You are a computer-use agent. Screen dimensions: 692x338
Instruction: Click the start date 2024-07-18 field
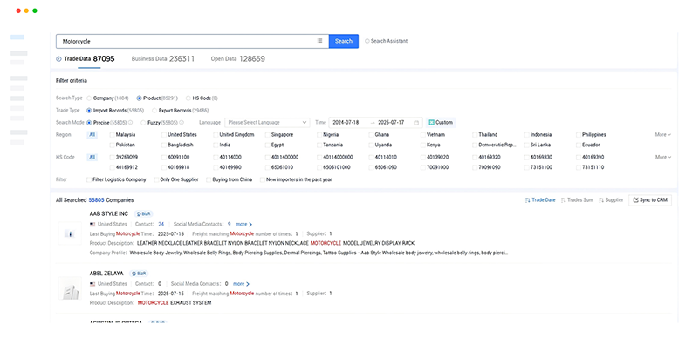(x=346, y=123)
